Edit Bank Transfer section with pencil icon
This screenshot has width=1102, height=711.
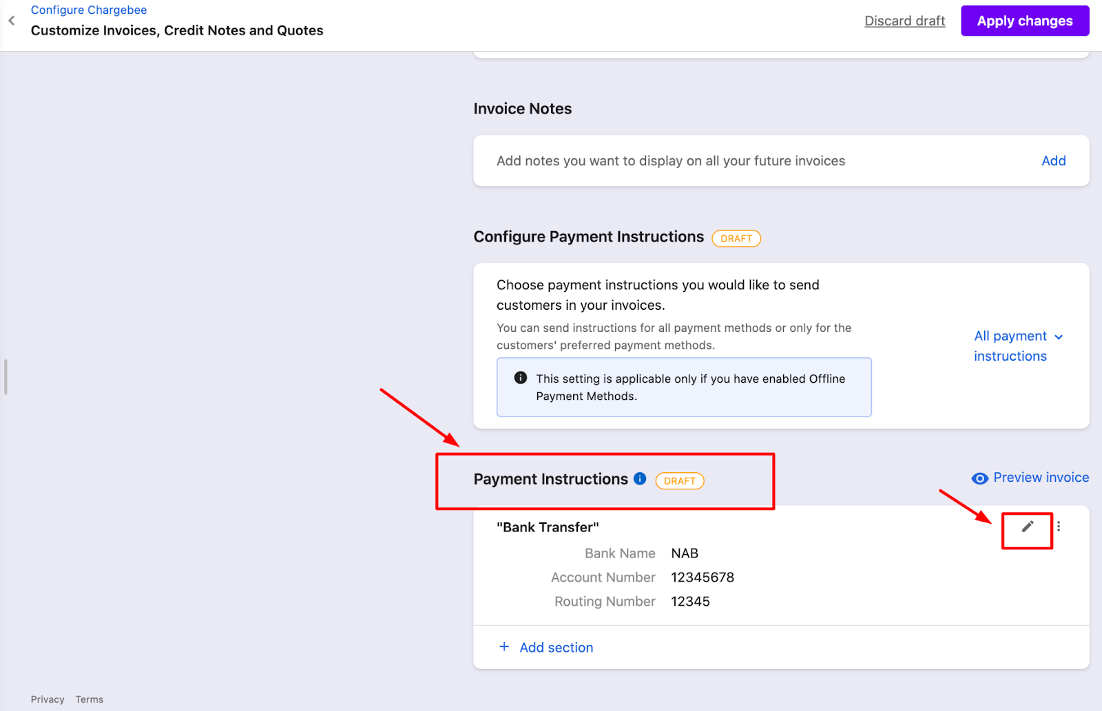point(1027,527)
